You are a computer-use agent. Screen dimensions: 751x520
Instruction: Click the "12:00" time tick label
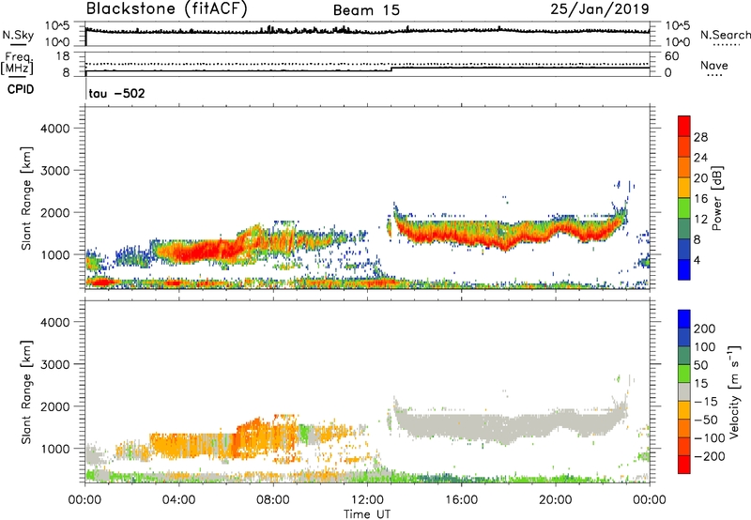367,500
